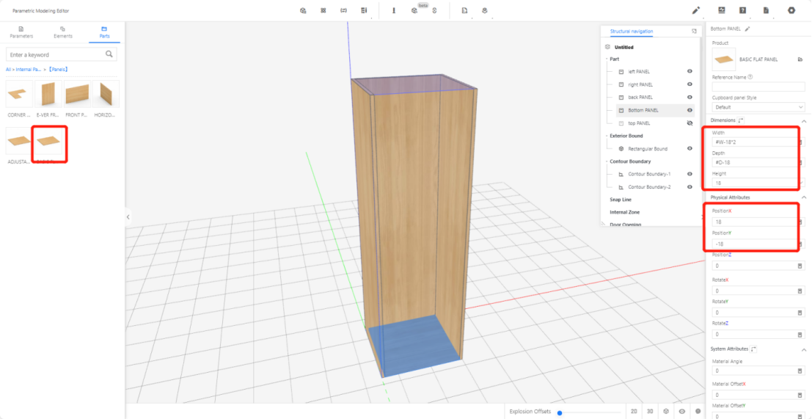Collapse the Physical Attributes section

click(803, 198)
